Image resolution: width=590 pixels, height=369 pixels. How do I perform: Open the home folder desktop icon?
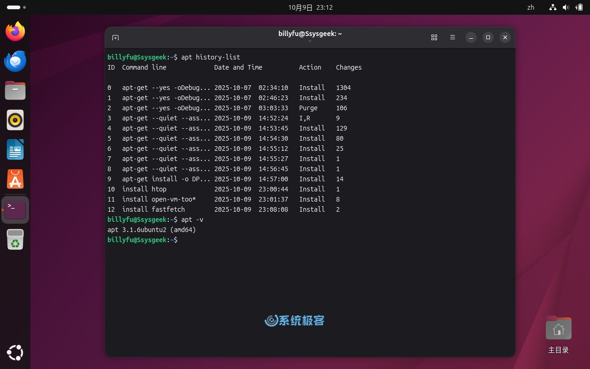558,329
